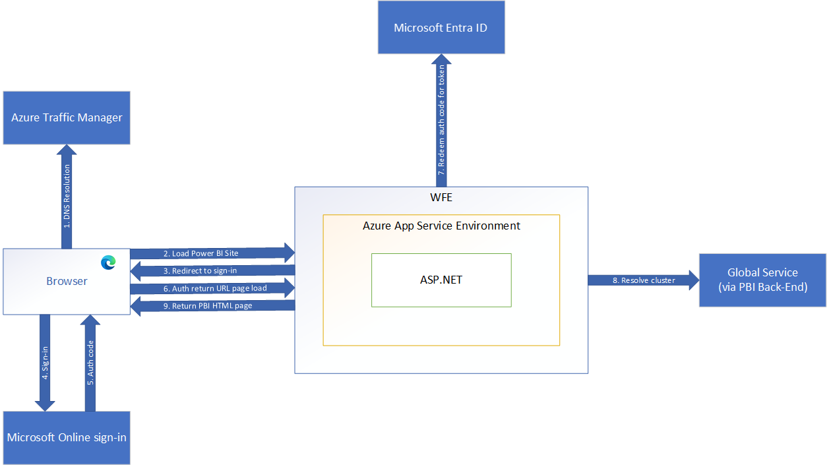Click the Microsoft Online sign-in block
827x465 pixels.
coord(66,437)
